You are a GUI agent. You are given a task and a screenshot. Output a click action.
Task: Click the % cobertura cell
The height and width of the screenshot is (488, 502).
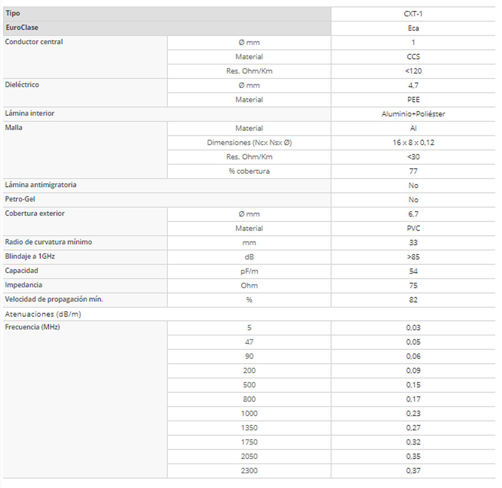(249, 171)
